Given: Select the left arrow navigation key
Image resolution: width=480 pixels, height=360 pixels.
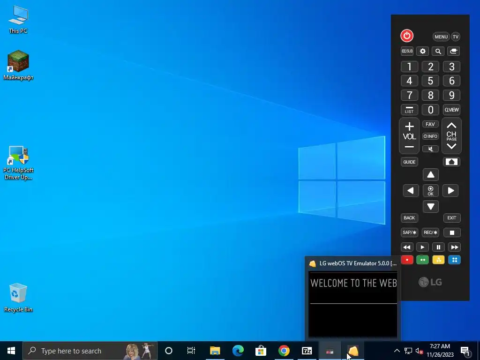Looking at the screenshot, I should coord(411,190).
